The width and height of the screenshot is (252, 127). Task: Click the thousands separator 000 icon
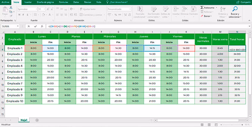pos(120,15)
